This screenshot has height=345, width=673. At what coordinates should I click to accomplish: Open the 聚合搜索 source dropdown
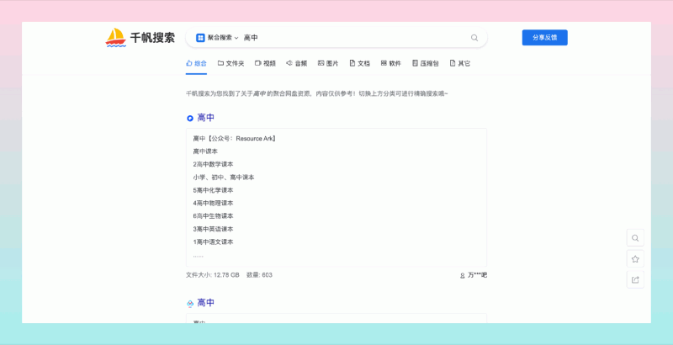coord(217,38)
